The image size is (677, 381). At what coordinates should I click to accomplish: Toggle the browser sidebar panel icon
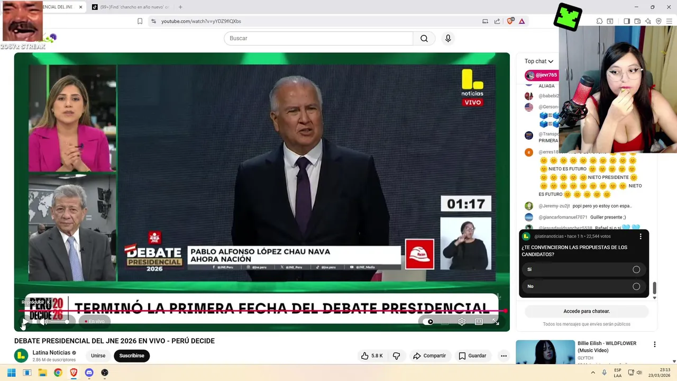click(x=626, y=21)
